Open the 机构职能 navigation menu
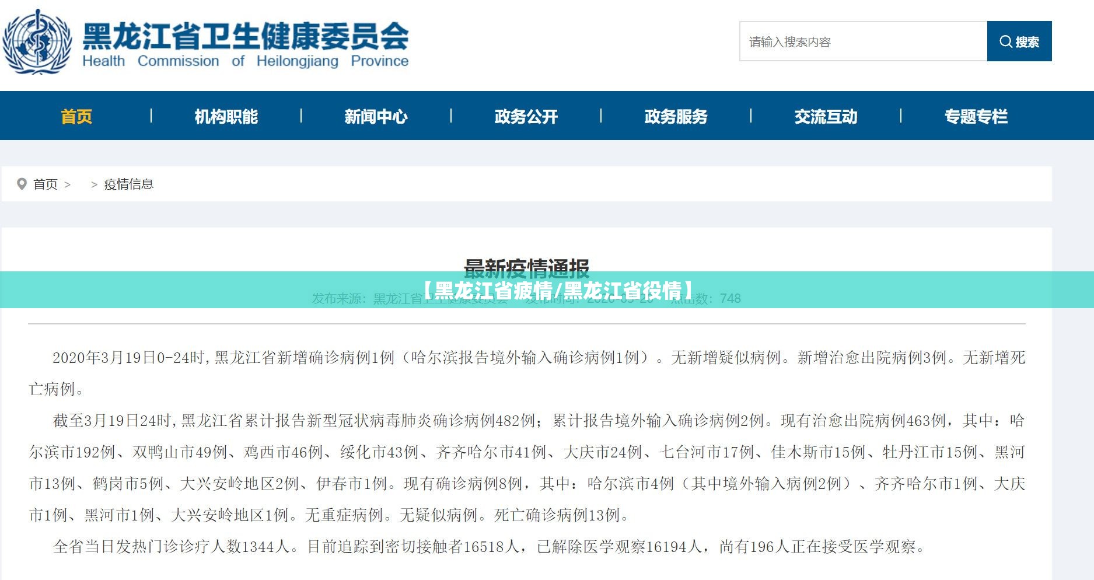Screen dimensions: 1094x580 (x=226, y=117)
